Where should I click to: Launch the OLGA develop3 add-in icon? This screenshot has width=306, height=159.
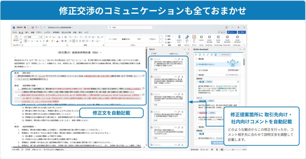(237, 37)
